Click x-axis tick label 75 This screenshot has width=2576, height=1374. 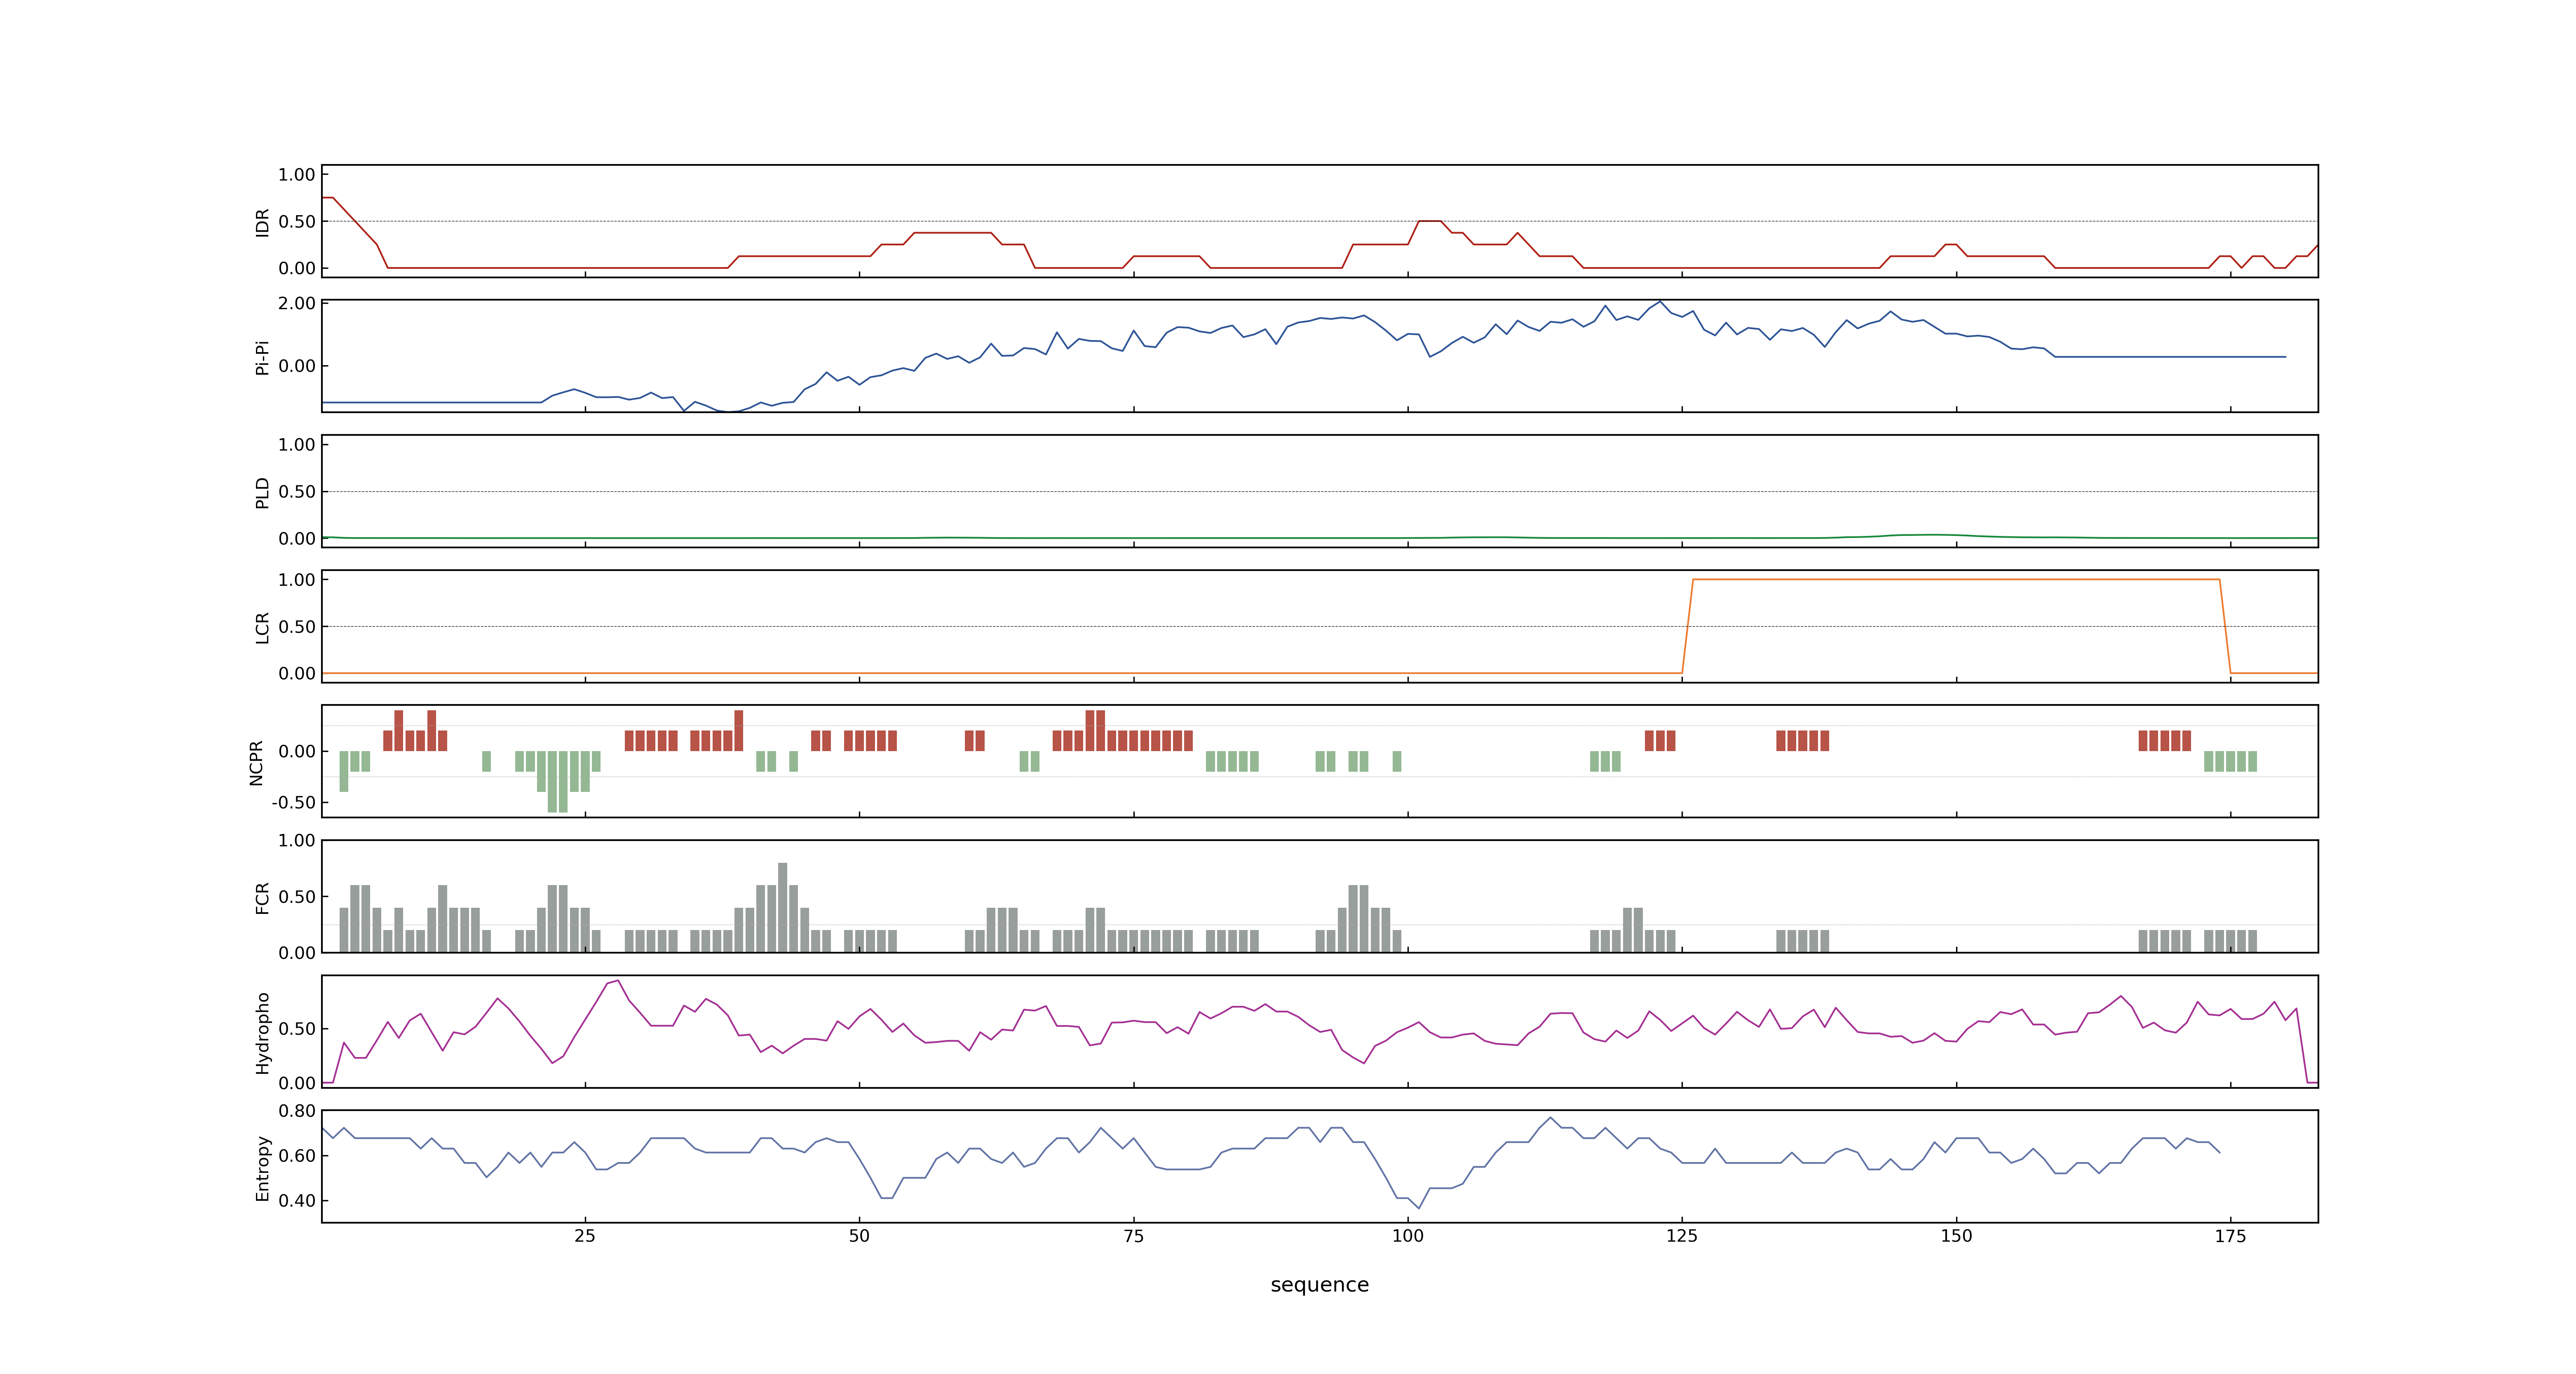point(1133,1236)
